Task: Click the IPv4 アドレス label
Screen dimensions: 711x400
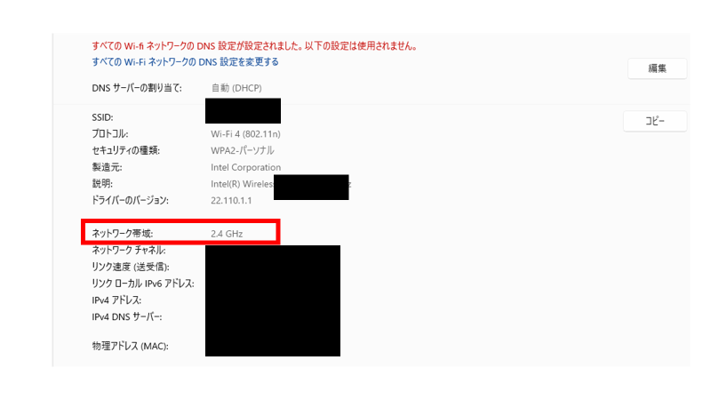Action: 116,300
